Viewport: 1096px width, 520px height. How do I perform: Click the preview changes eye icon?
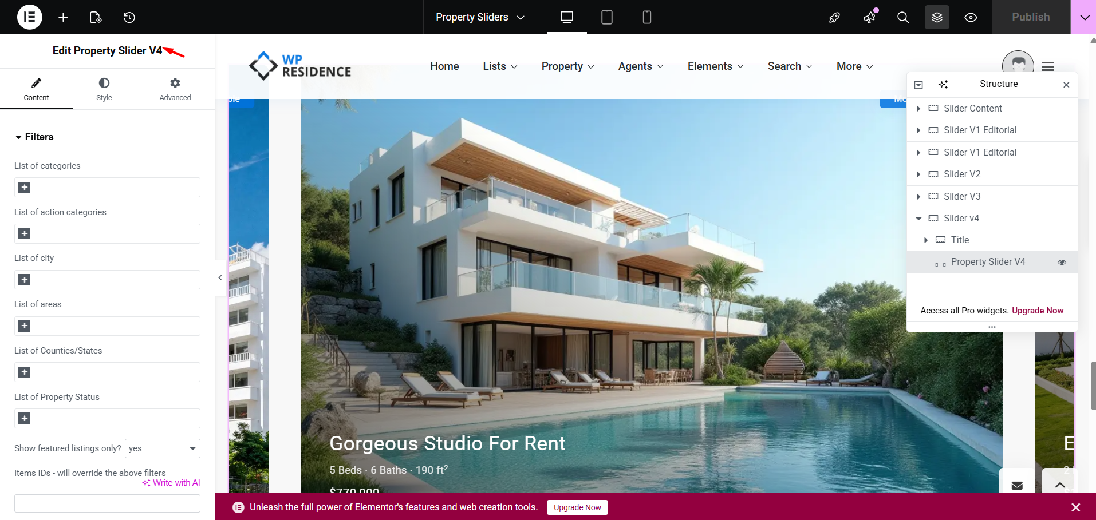coord(971,17)
